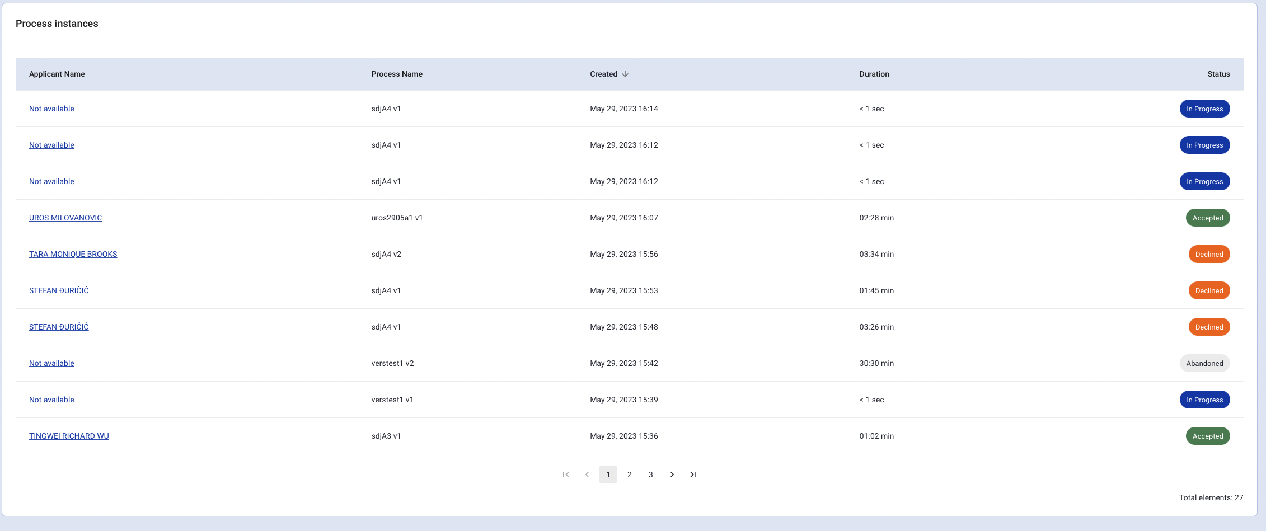
Task: Click Accepted badge for uros2905a1 v1
Action: pos(1208,218)
